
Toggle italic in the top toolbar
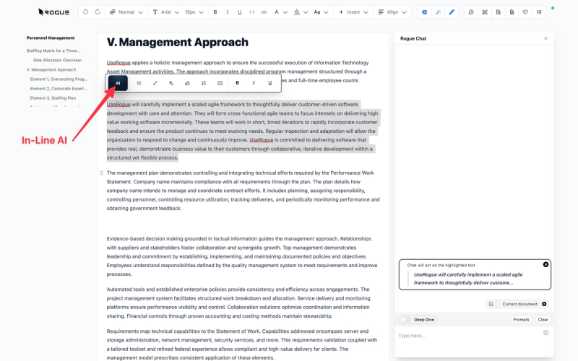pyautogui.click(x=228, y=12)
